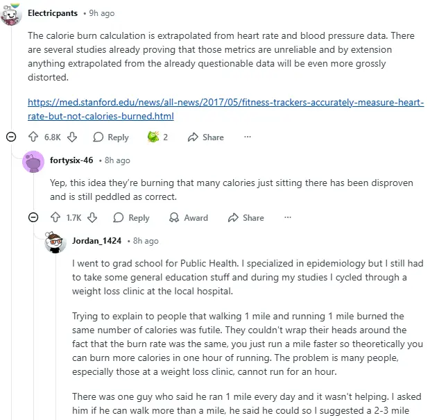Give an Award to fortysix-46 comment
Screen dimensions: 430x420
[x=188, y=218]
